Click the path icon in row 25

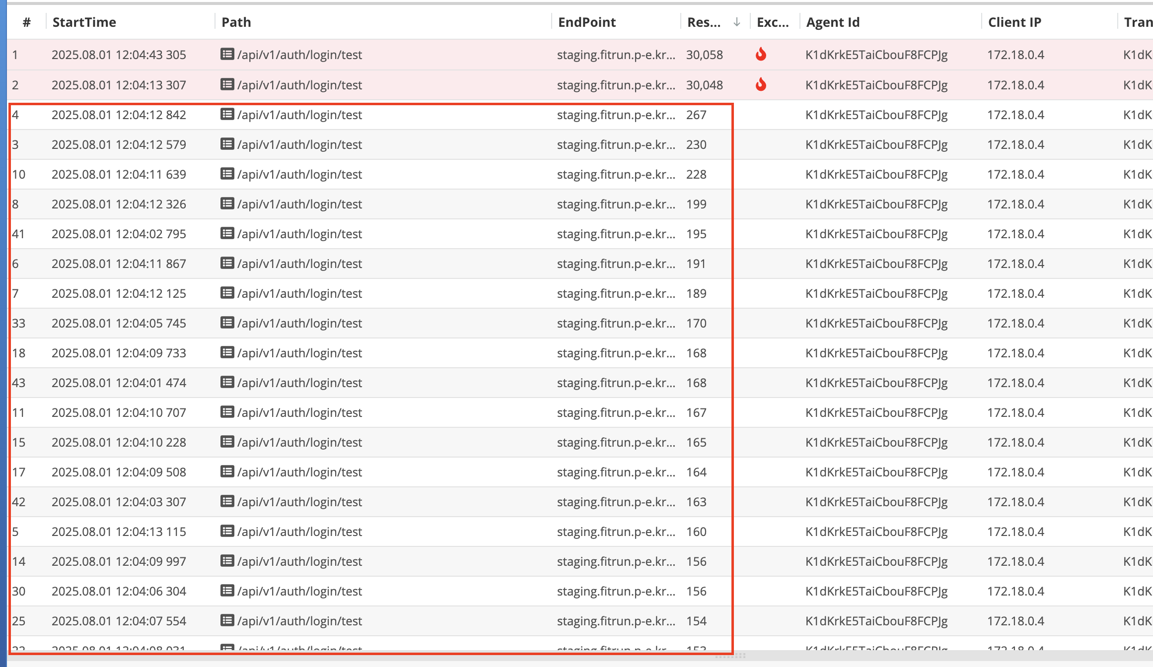227,620
